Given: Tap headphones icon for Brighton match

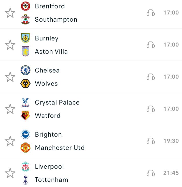Looking at the screenshot, I should (151, 141).
